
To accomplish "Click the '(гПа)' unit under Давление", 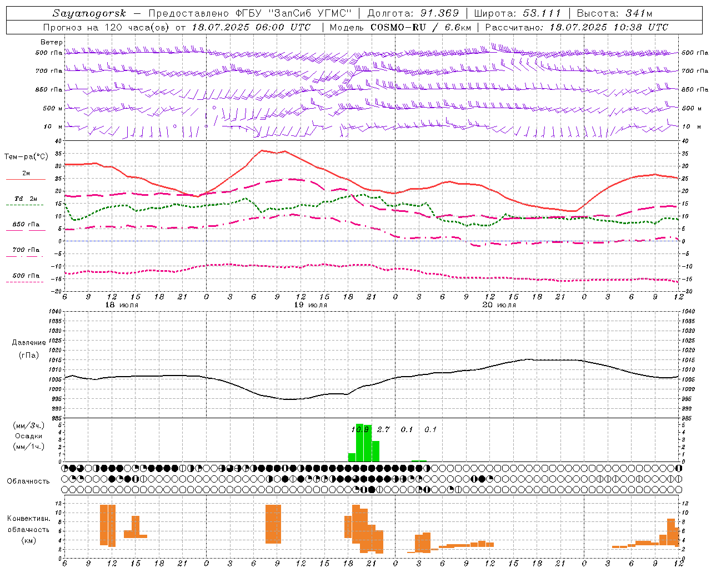I will tap(29, 355).
